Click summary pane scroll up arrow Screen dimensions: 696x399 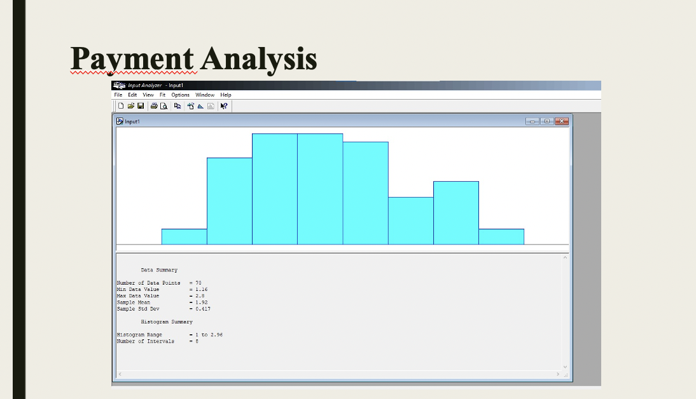click(x=565, y=257)
